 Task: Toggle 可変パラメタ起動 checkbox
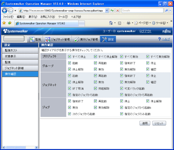click(122, 88)
